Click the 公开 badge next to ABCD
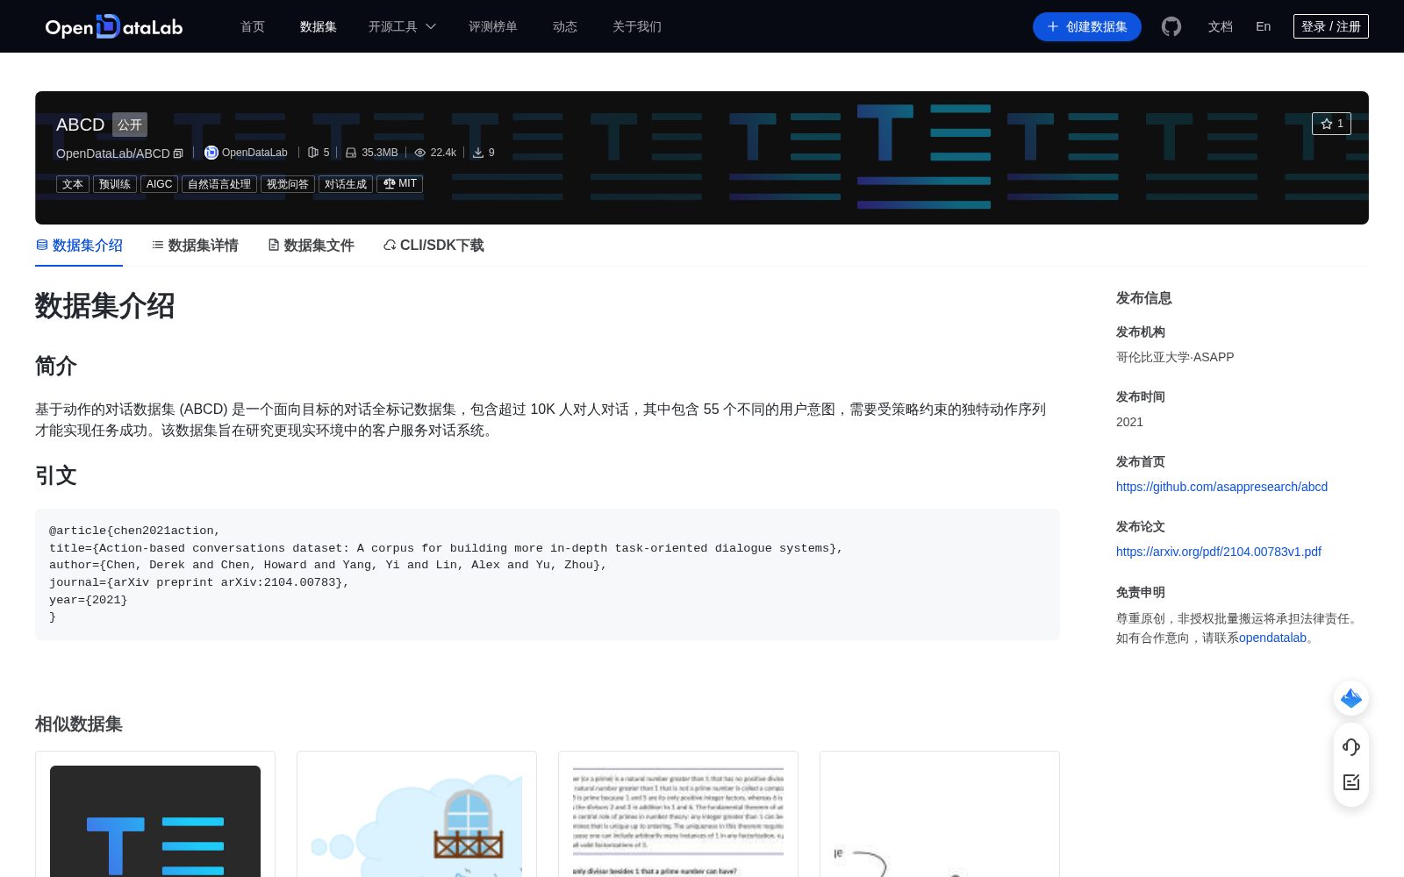 [130, 125]
